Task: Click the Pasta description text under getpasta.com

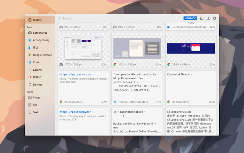Action: (x=83, y=80)
